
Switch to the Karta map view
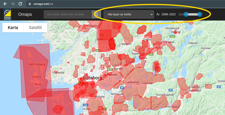click(x=13, y=27)
